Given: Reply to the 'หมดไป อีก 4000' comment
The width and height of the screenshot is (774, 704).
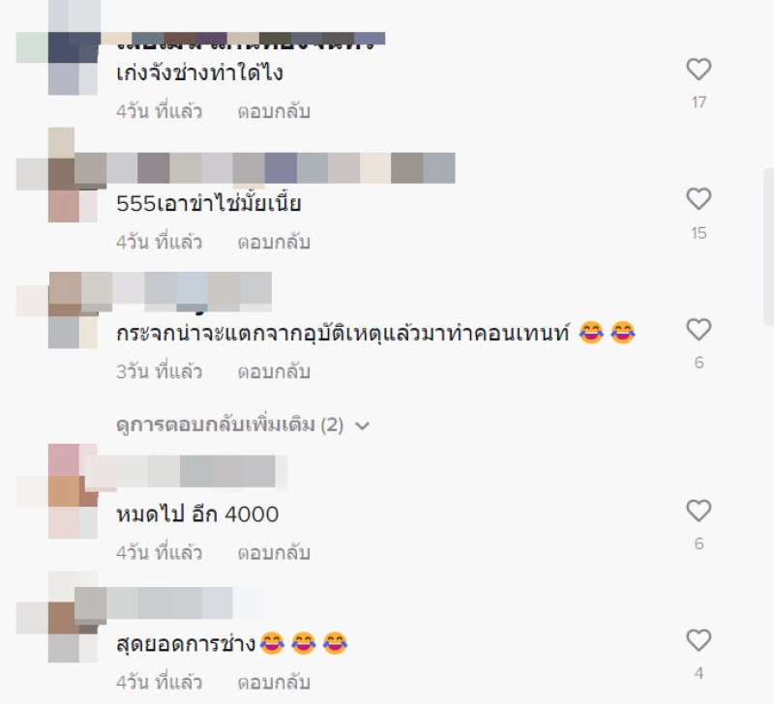Looking at the screenshot, I should 274,553.
